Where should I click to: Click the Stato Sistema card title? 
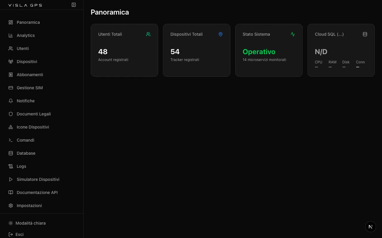[256, 34]
